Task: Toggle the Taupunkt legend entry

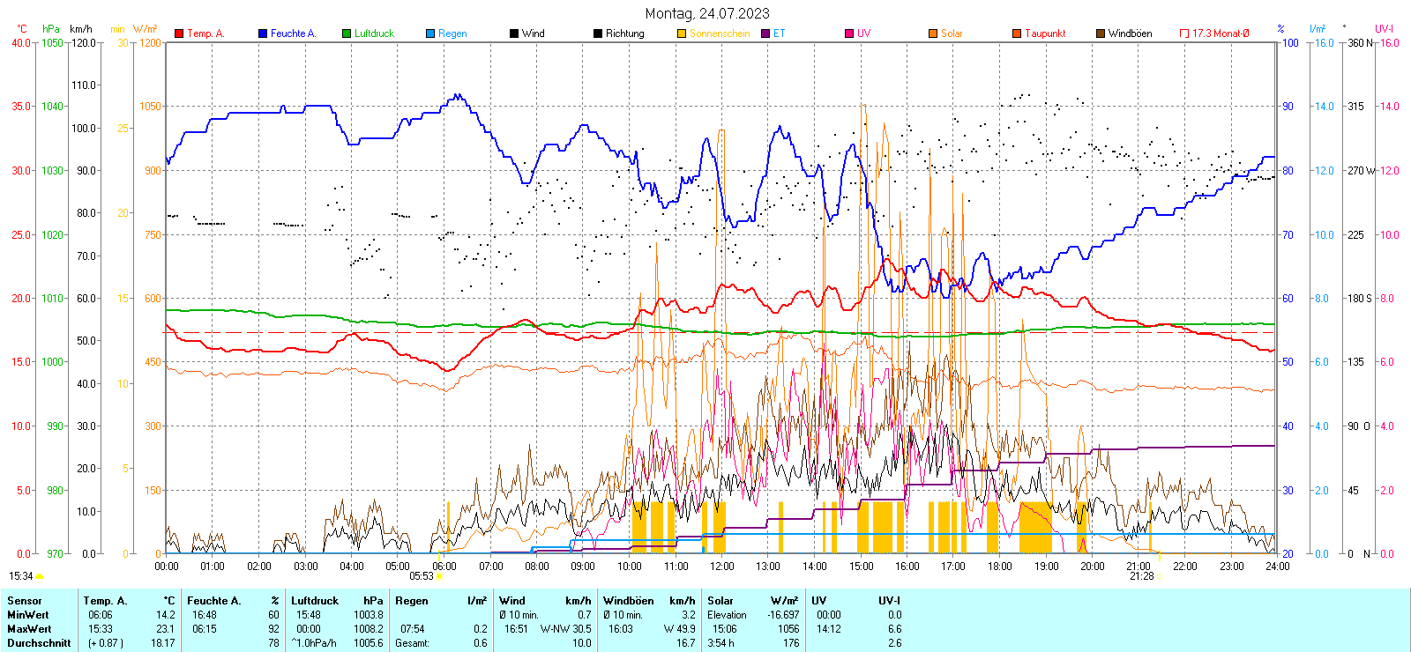Action: point(1045,33)
